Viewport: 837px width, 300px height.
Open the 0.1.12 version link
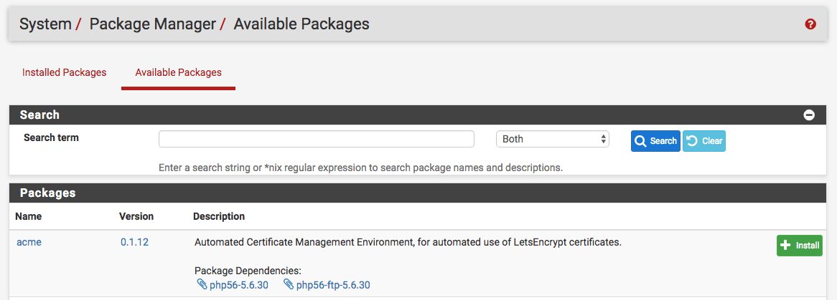(x=134, y=242)
